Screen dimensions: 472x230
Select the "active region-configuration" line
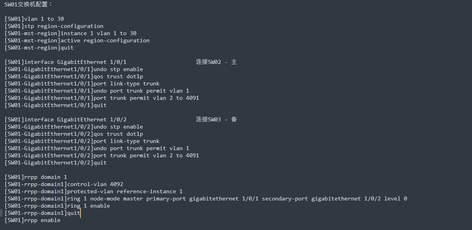pyautogui.click(x=105, y=40)
